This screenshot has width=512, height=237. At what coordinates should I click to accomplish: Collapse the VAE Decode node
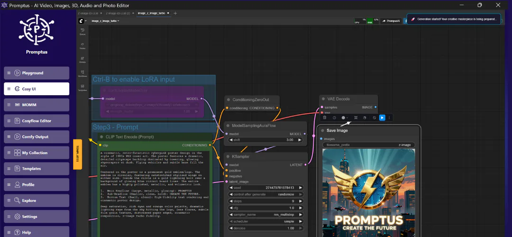click(323, 99)
